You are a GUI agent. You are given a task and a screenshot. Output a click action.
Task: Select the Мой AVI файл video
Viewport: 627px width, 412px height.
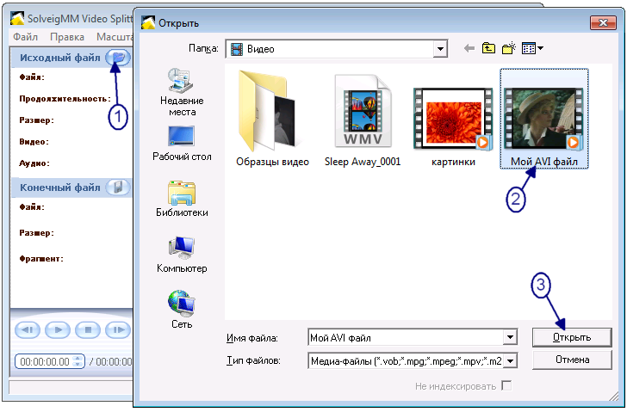(543, 119)
